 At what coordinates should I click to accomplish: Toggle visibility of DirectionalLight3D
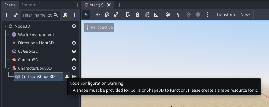click(x=74, y=43)
